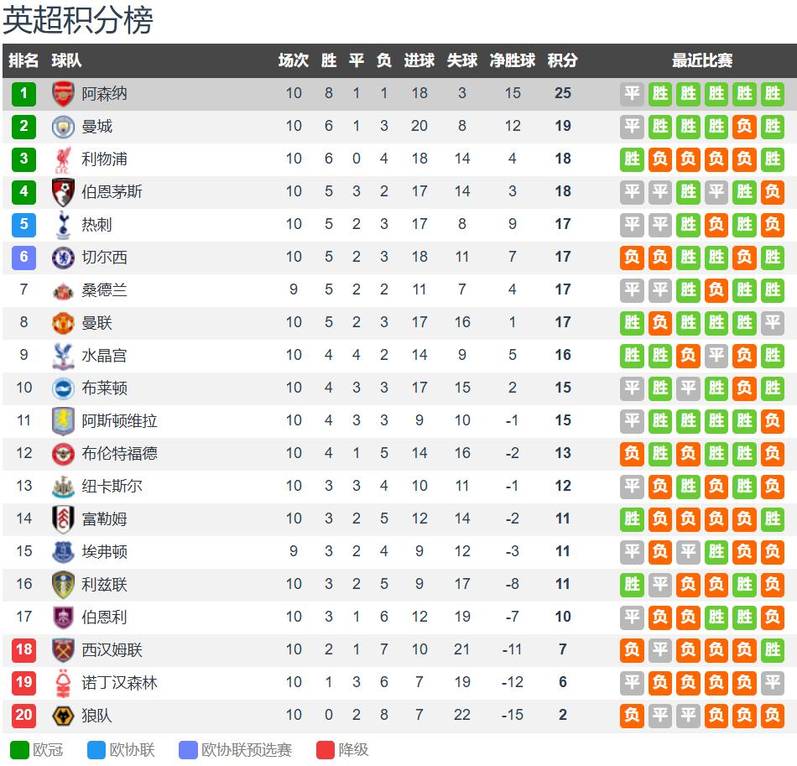Click the green 欧冠 legend swatch
The width and height of the screenshot is (797, 766).
click(18, 749)
